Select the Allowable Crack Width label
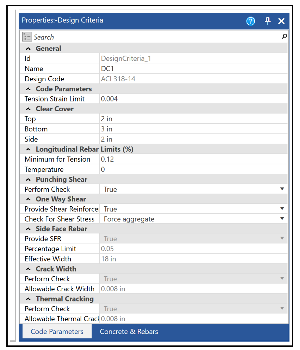This screenshot has width=300, height=350. pos(60,289)
